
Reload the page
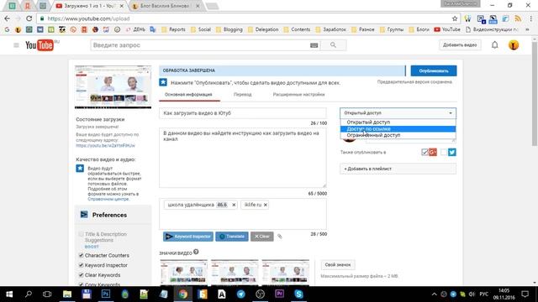tap(29, 18)
